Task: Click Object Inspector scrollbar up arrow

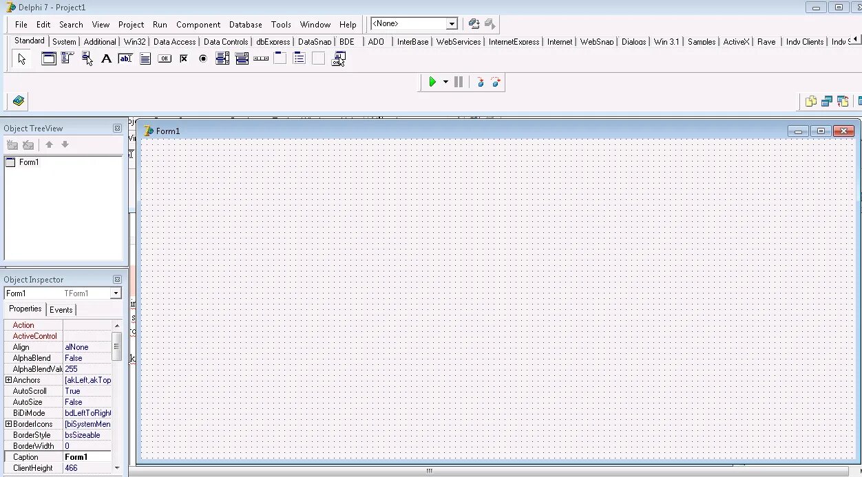Action: click(x=117, y=325)
